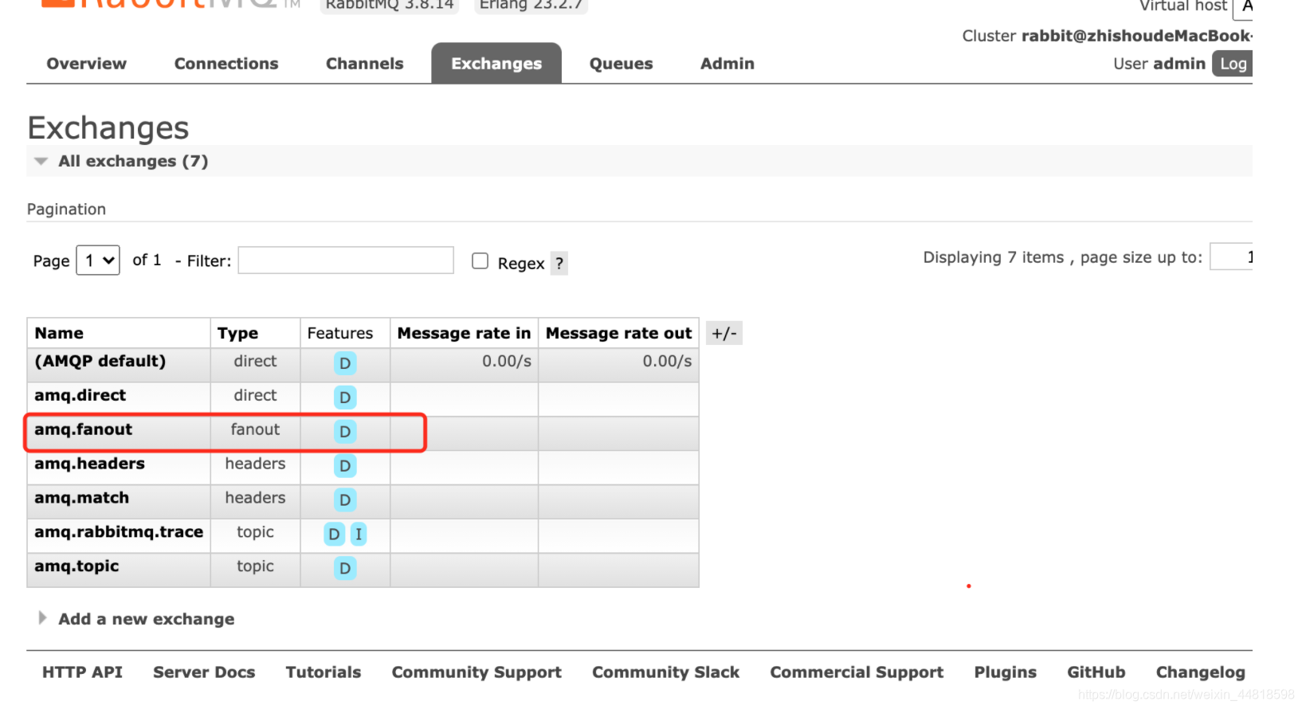The width and height of the screenshot is (1302, 709).
Task: Enable the Regex checkbox
Action: coord(480,261)
